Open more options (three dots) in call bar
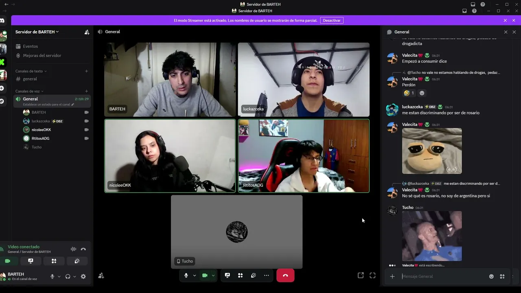521x293 pixels. coord(267,276)
